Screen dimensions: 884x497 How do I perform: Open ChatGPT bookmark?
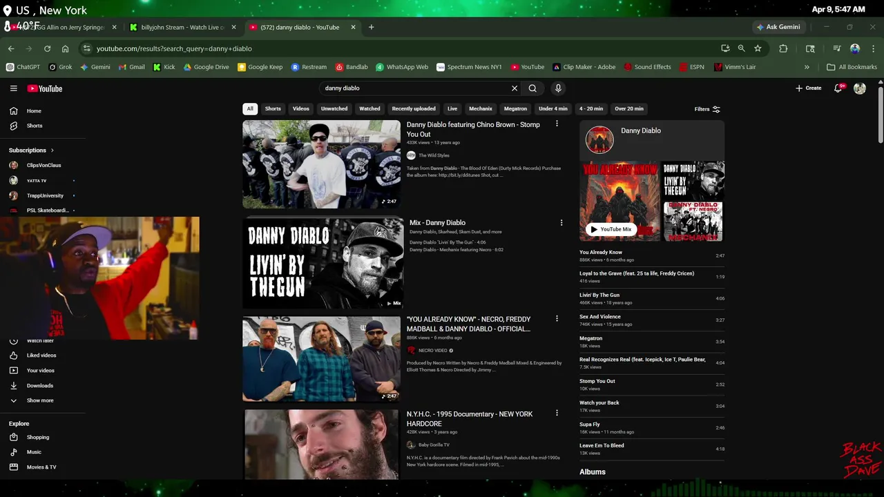pyautogui.click(x=23, y=67)
